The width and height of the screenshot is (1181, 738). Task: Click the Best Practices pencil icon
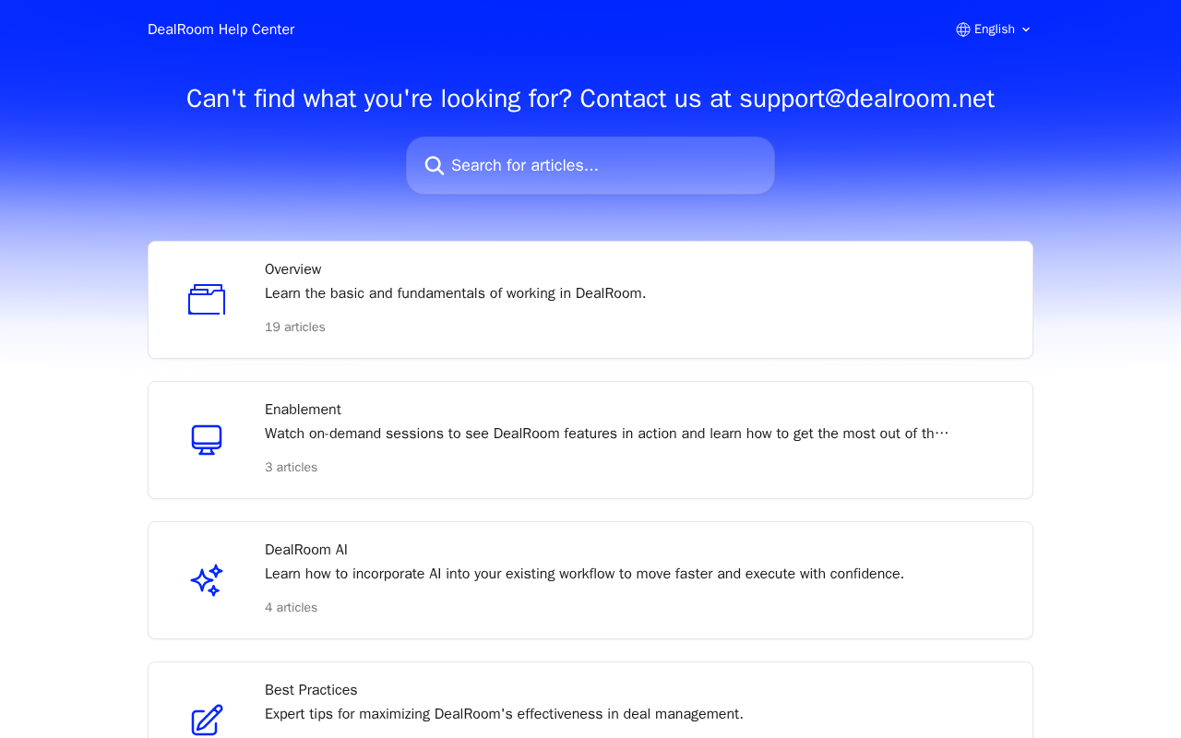click(207, 720)
